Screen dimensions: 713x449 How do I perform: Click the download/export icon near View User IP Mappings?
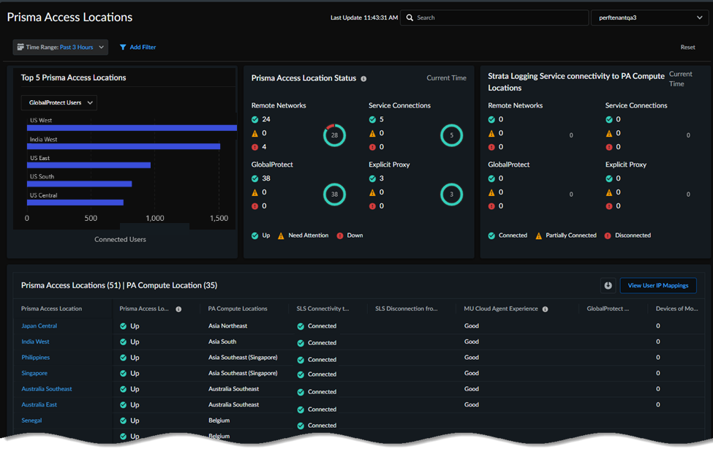[608, 285]
